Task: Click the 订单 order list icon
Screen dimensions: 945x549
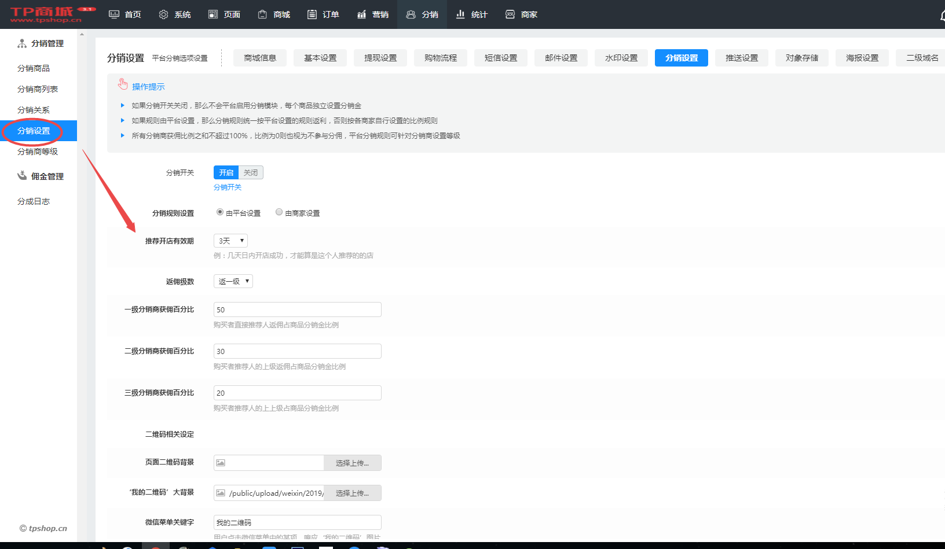Action: point(312,14)
